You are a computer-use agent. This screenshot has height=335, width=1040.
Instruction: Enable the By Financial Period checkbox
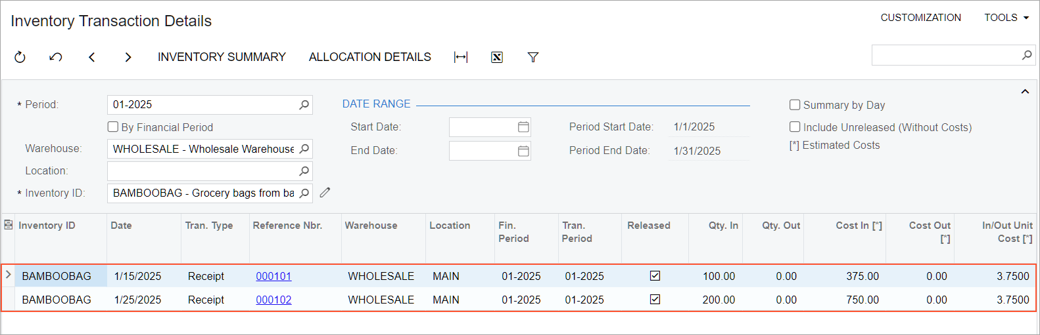[113, 127]
